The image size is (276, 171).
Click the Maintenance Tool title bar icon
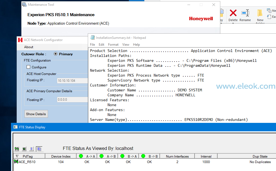pyautogui.click(x=24, y=5)
